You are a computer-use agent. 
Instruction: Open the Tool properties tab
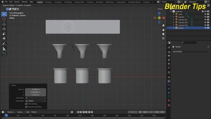(169, 47)
